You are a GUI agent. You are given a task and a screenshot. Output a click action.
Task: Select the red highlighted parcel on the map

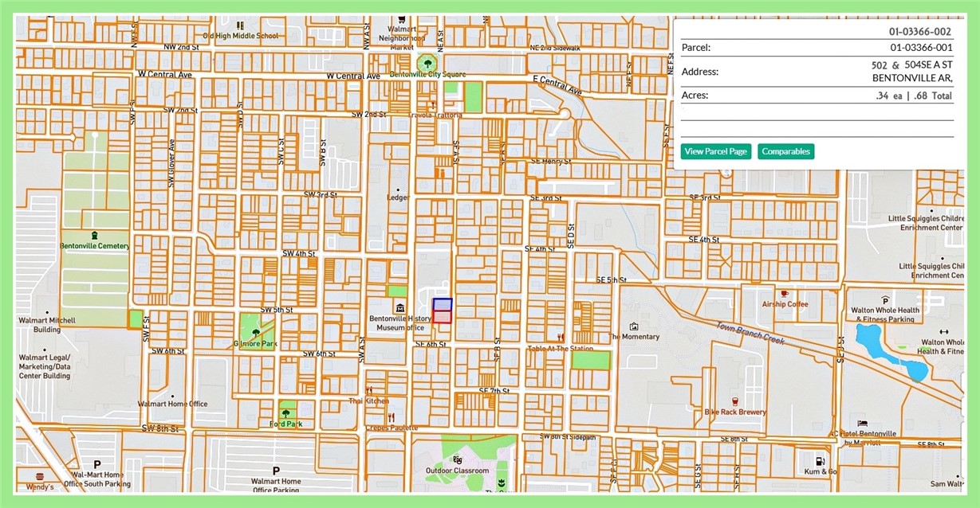[443, 317]
